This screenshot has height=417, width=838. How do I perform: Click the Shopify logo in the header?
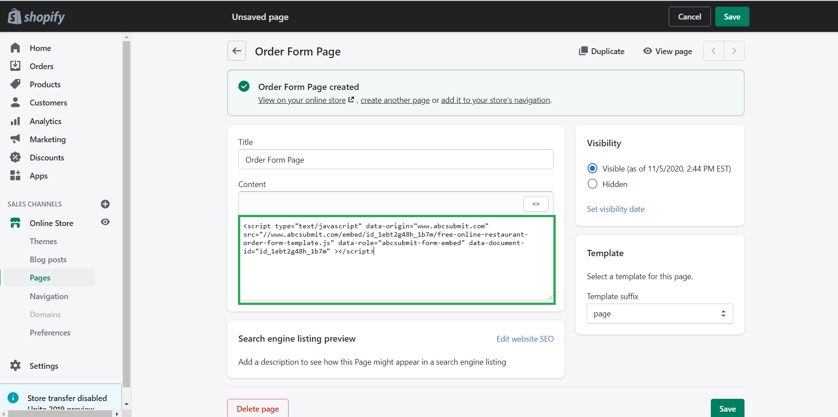click(x=36, y=16)
